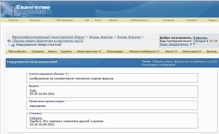Screen dimensions: 219x134
Task: Select Библиотека in the top navigation
Action: [139, 20]
